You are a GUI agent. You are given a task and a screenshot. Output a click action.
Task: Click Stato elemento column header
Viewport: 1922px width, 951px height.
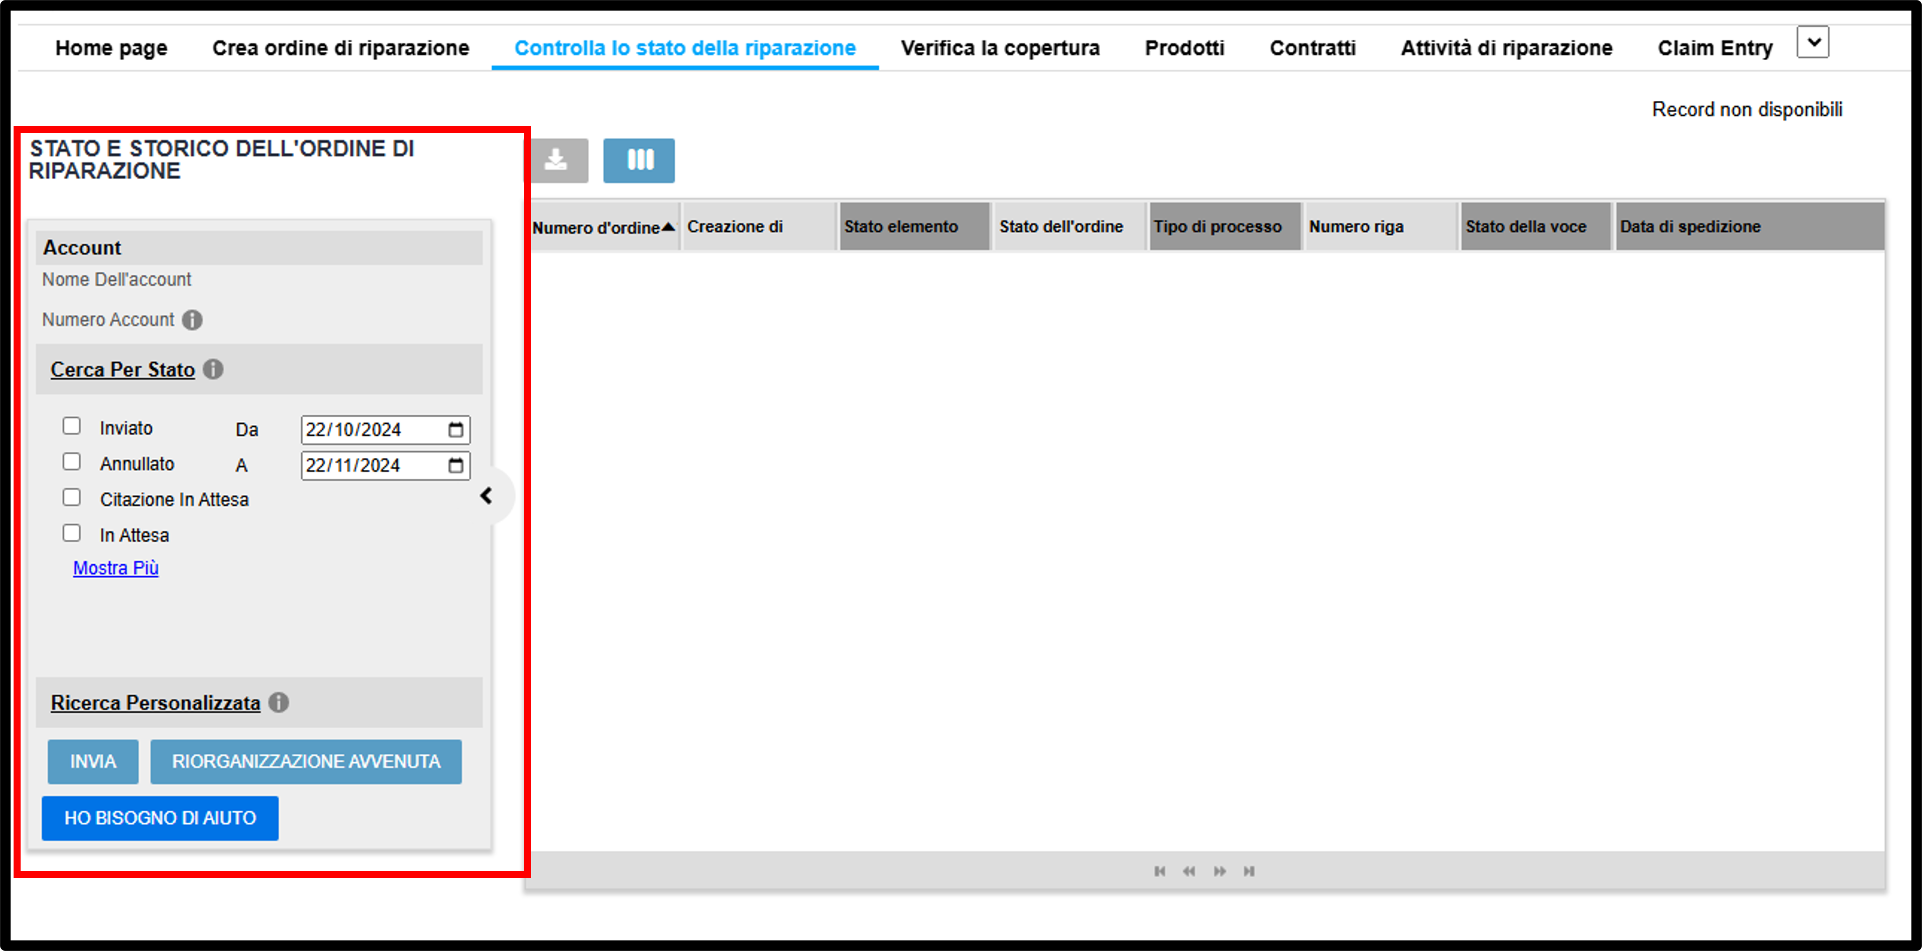tap(915, 227)
